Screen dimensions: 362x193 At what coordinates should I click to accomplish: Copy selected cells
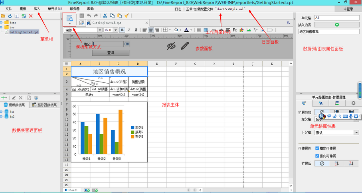pyautogui.click(x=113, y=16)
